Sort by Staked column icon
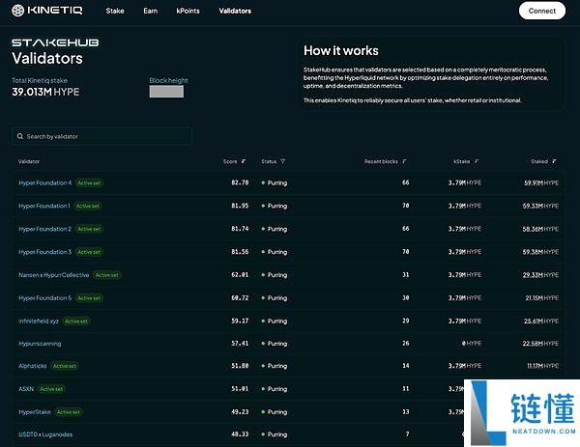The image size is (580, 447). click(554, 161)
